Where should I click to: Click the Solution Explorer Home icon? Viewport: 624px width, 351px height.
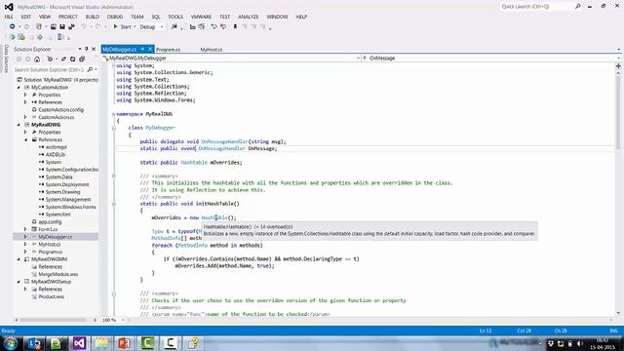coord(37,58)
